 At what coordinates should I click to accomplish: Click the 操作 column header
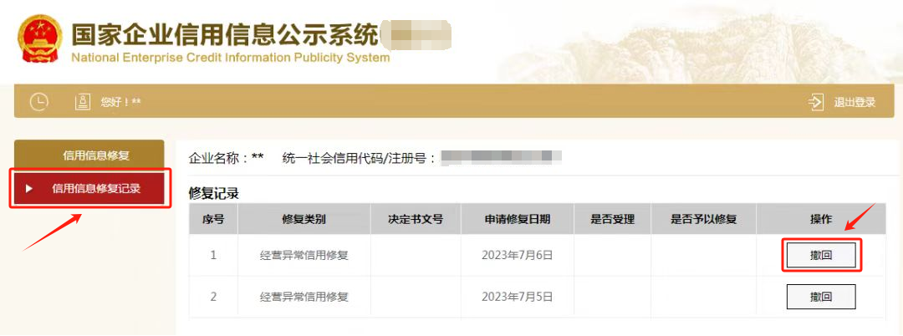pyautogui.click(x=821, y=219)
